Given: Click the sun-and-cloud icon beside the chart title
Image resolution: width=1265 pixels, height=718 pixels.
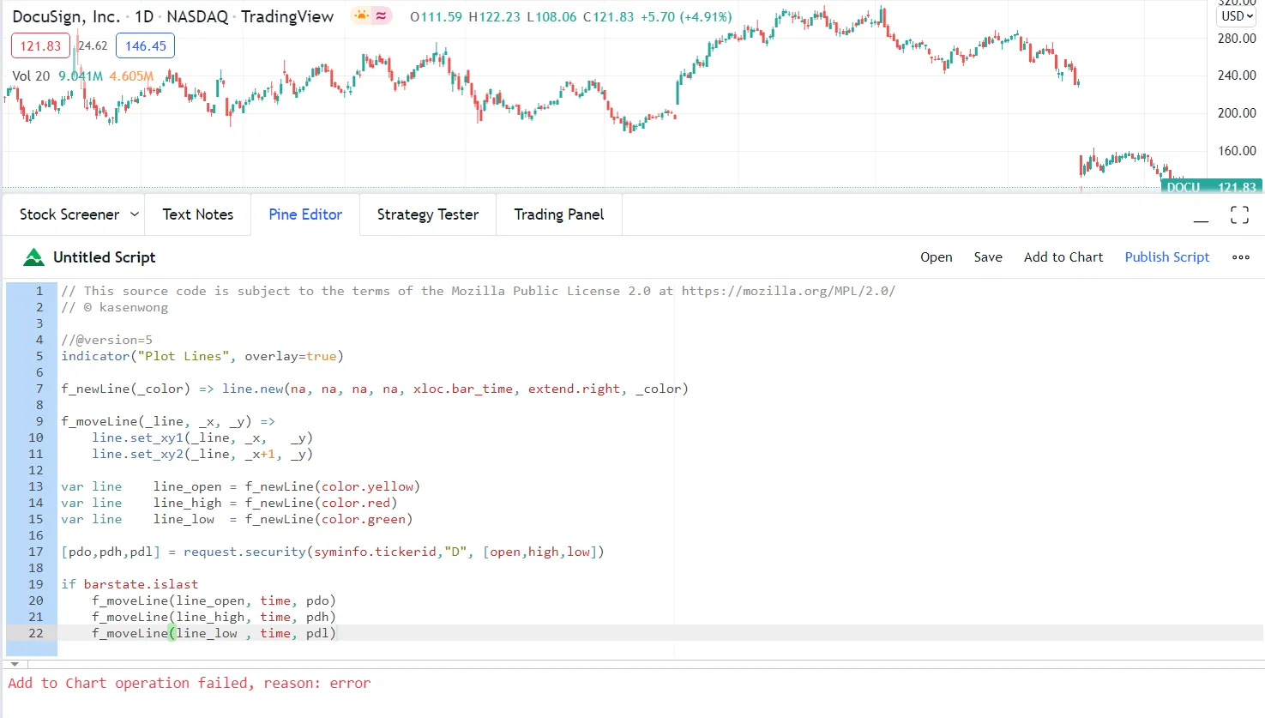Looking at the screenshot, I should 361,16.
